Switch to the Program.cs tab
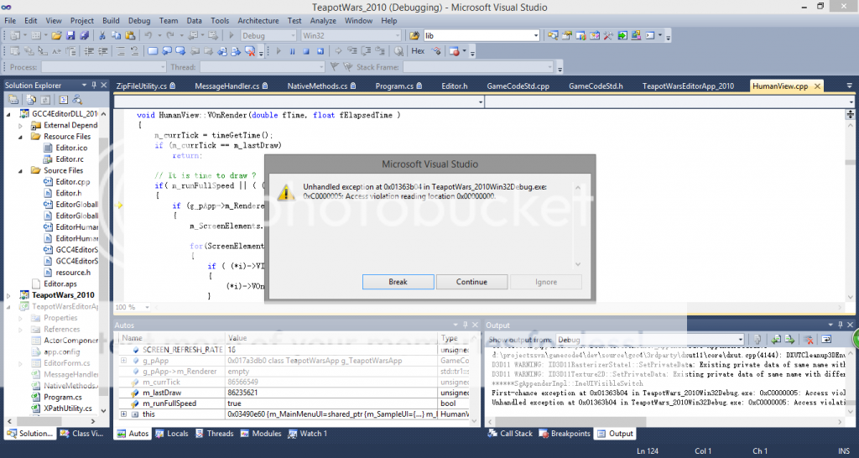 (394, 86)
